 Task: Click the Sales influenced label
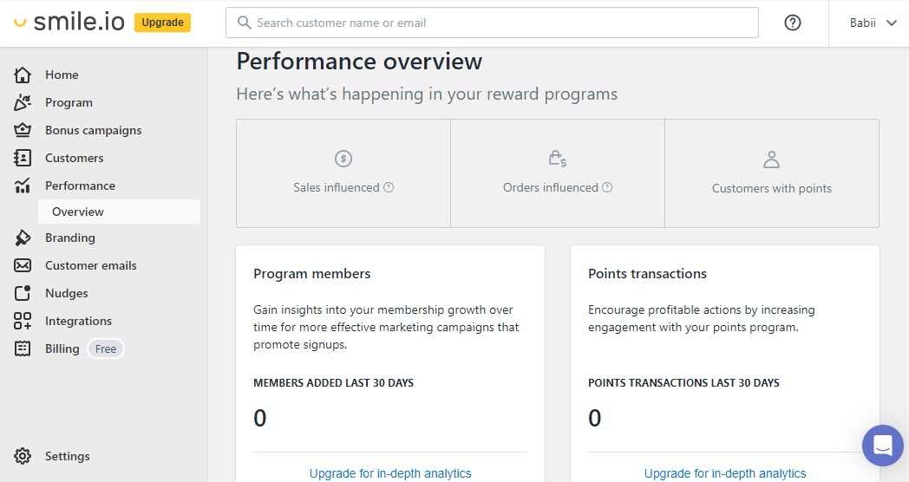337,187
